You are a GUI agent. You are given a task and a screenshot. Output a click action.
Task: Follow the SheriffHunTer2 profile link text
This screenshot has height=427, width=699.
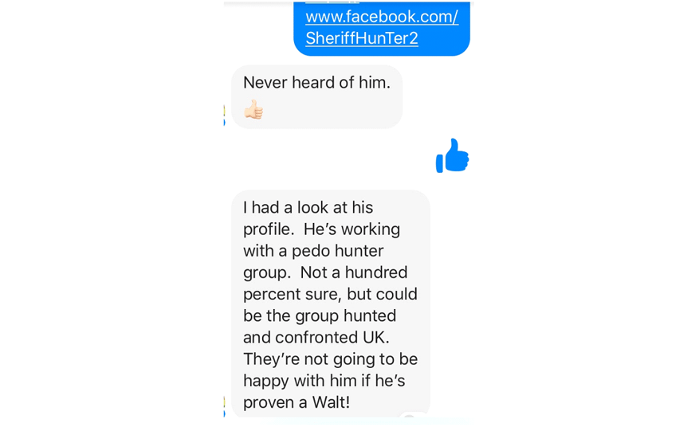click(x=362, y=38)
